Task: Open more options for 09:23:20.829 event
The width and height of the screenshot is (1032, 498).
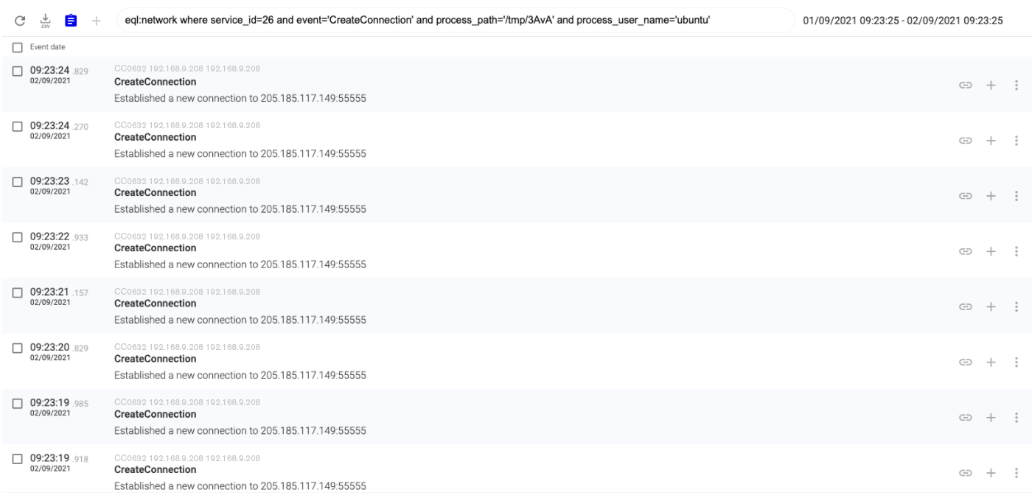Action: coord(1017,362)
